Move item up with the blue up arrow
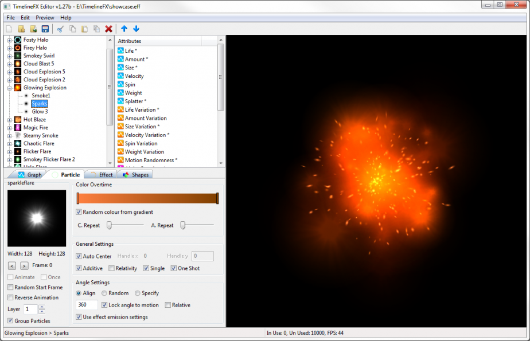530x341 pixels. [124, 29]
